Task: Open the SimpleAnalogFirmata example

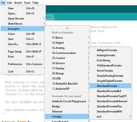Action: (x=110, y=76)
